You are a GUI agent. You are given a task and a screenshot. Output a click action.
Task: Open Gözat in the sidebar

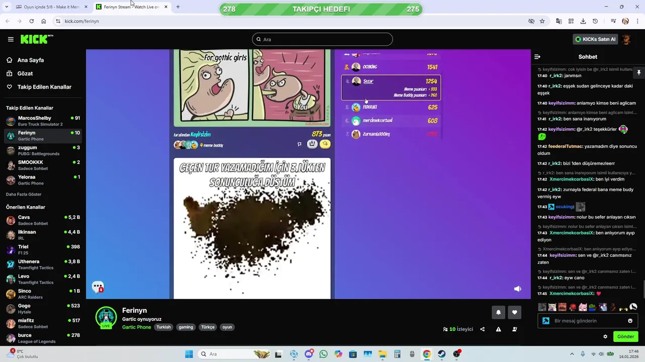[x=25, y=73]
